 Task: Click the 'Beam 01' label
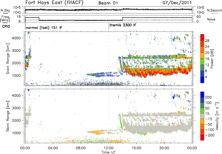(x=108, y=3)
